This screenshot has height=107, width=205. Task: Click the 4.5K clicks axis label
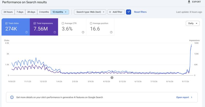click(7, 43)
